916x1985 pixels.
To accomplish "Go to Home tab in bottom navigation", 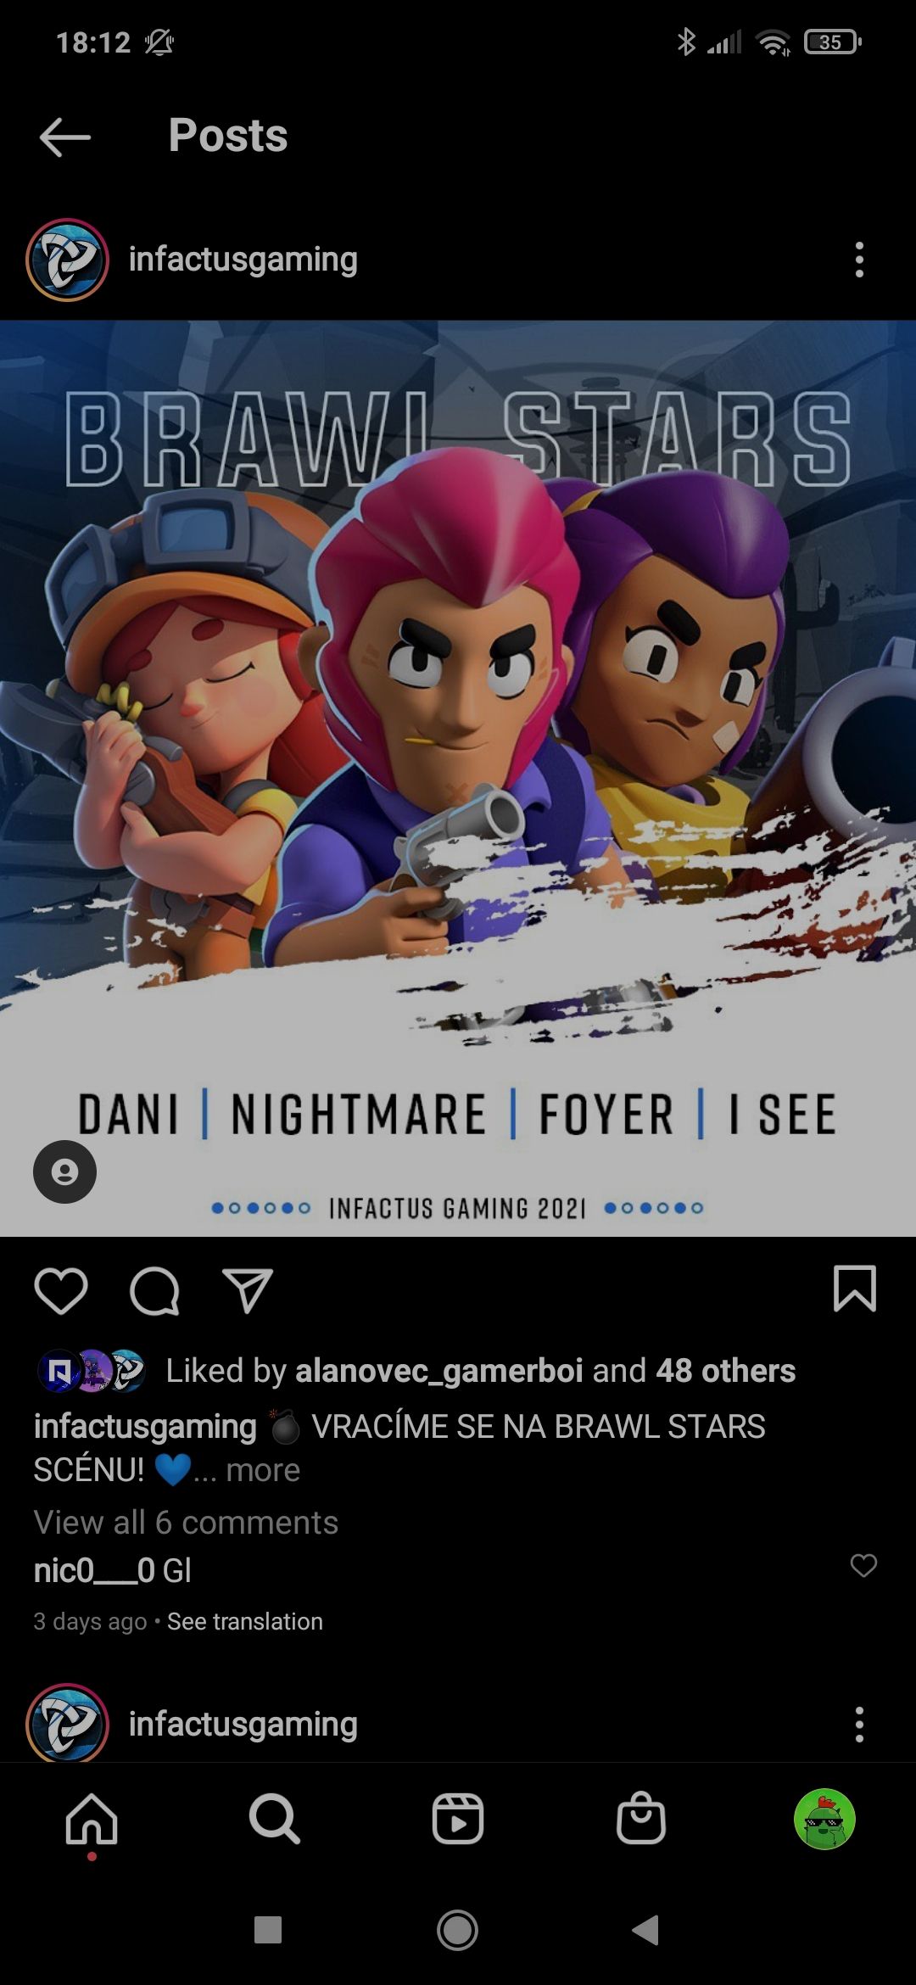I will point(92,1820).
